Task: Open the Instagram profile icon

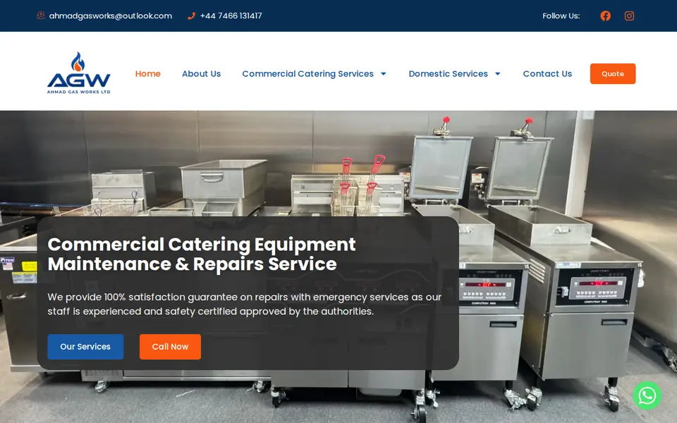Action: pyautogui.click(x=629, y=16)
